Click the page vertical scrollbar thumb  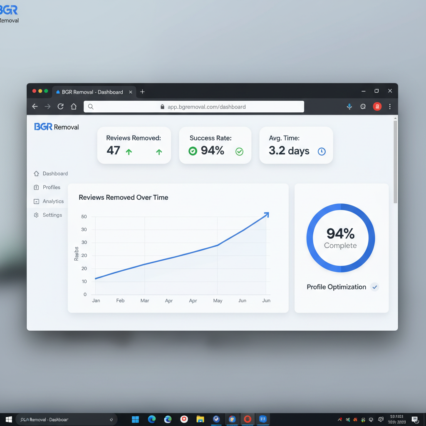395,162
